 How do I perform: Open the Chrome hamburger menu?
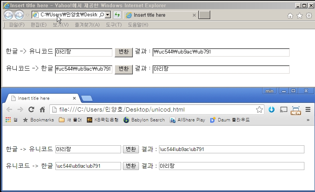[308, 110]
